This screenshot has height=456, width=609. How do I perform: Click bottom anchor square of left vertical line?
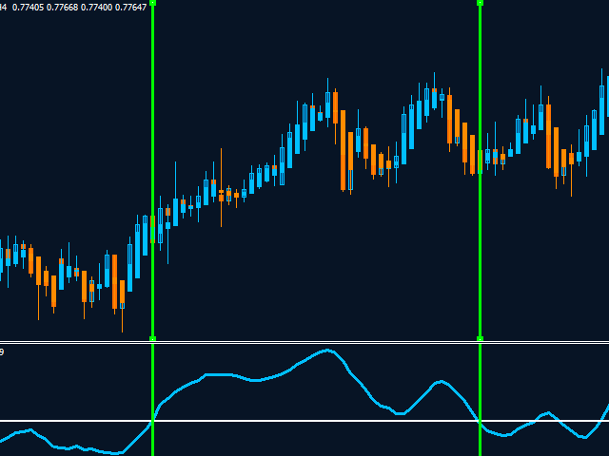click(x=152, y=338)
